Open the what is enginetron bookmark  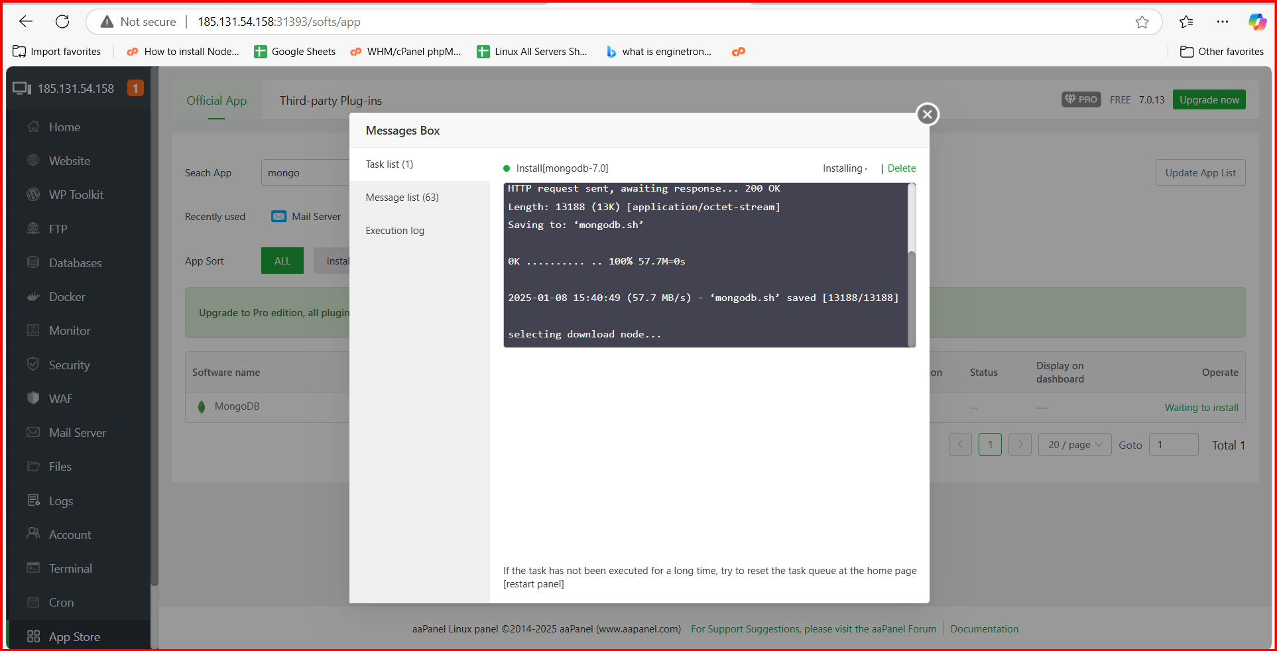click(658, 52)
